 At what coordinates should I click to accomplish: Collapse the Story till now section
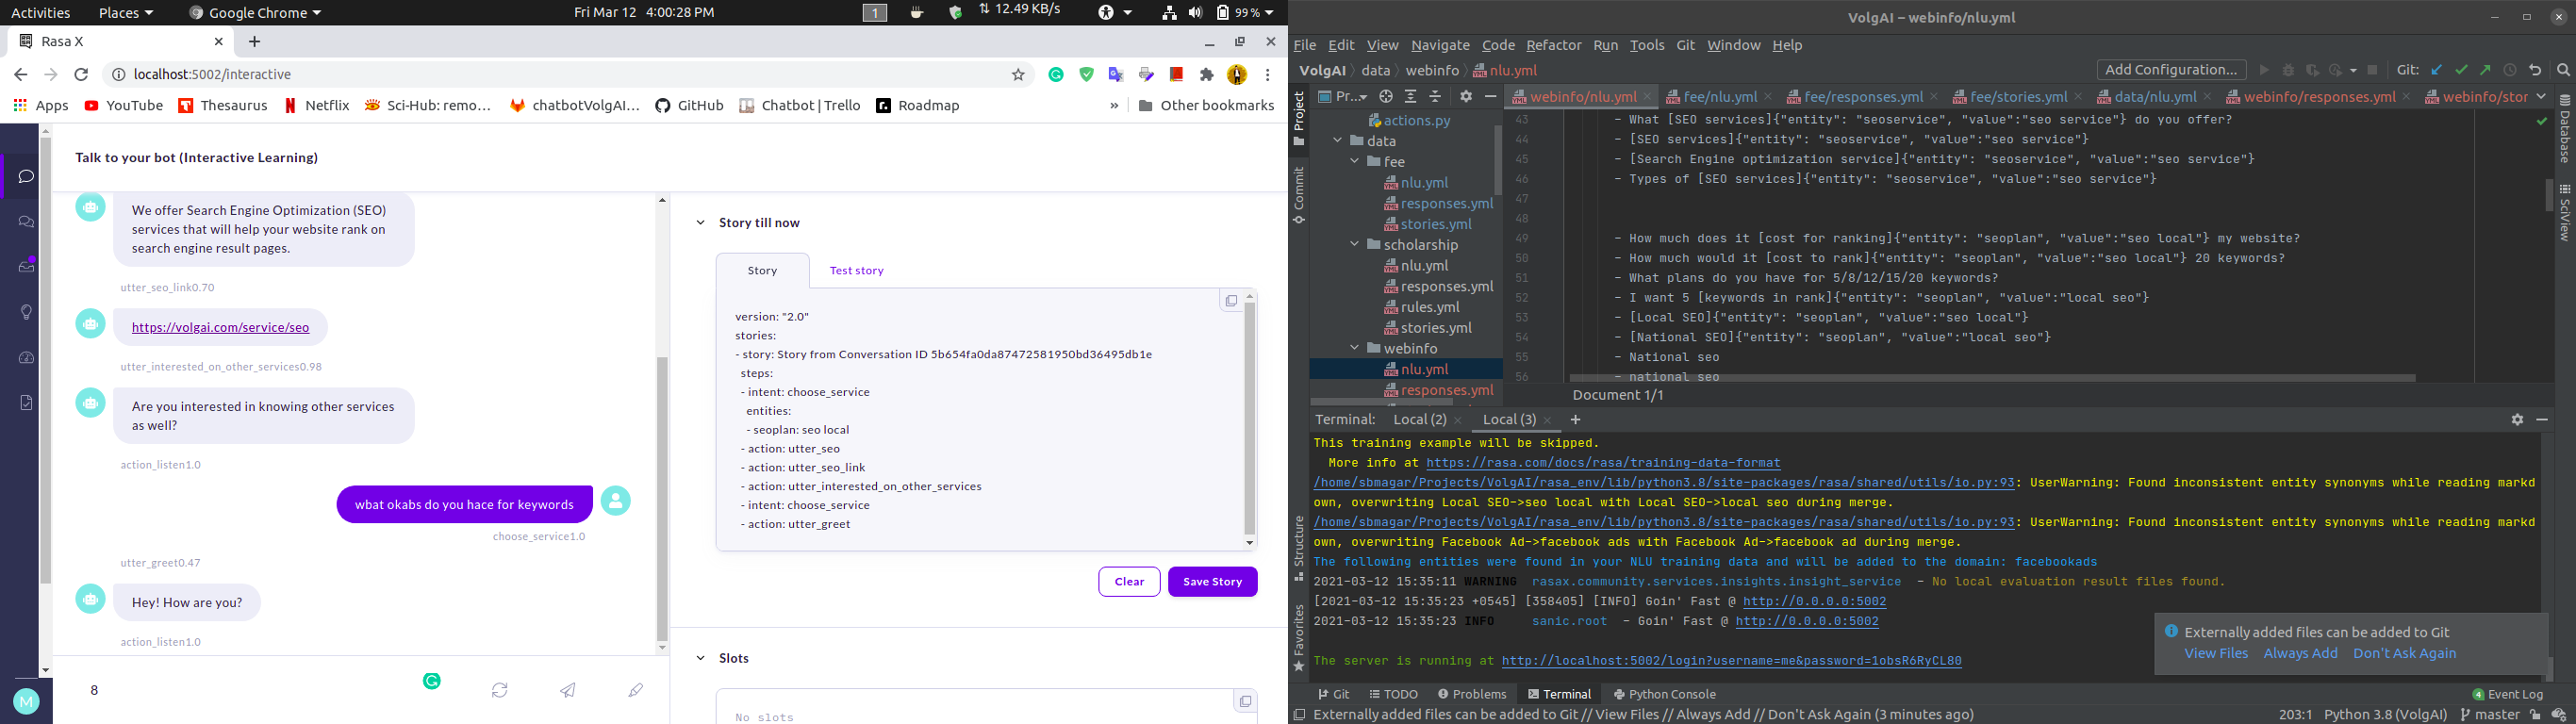(x=700, y=223)
